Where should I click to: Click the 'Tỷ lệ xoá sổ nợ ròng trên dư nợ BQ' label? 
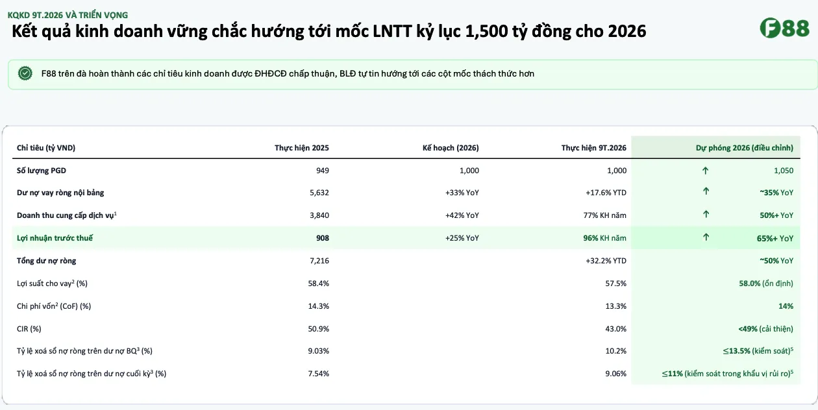[84, 351]
